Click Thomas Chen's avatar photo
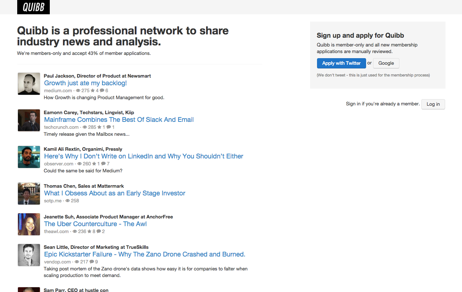 click(29, 194)
